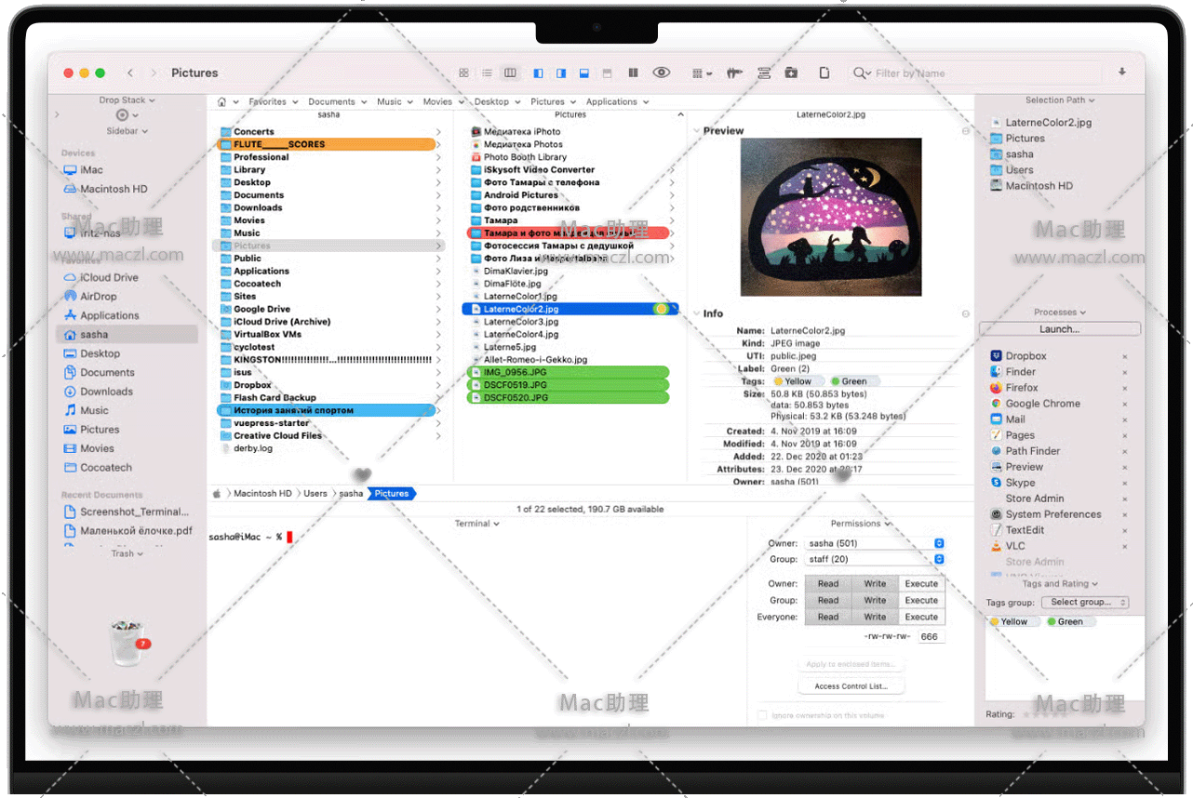Screen dimensions: 1193x798
Task: Open Desktop in the favorites bar
Action: pyautogui.click(x=496, y=102)
